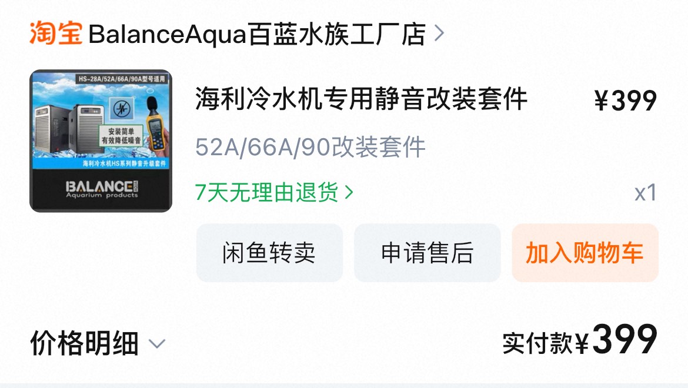Click the green chevron after 7天无理由退货
Image resolution: width=688 pixels, height=388 pixels.
(x=349, y=192)
